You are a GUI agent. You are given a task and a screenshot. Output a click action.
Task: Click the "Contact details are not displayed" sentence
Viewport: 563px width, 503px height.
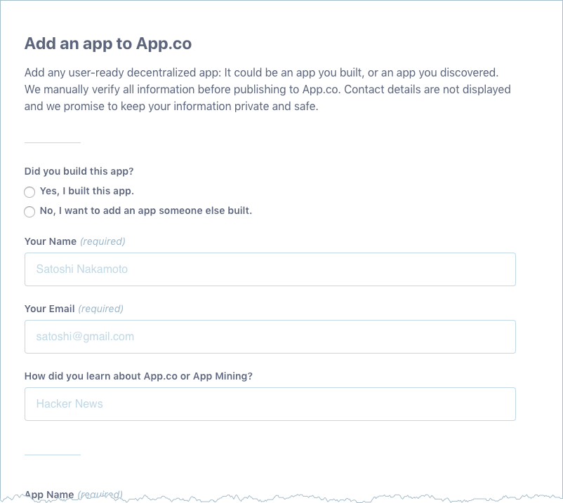coord(427,90)
